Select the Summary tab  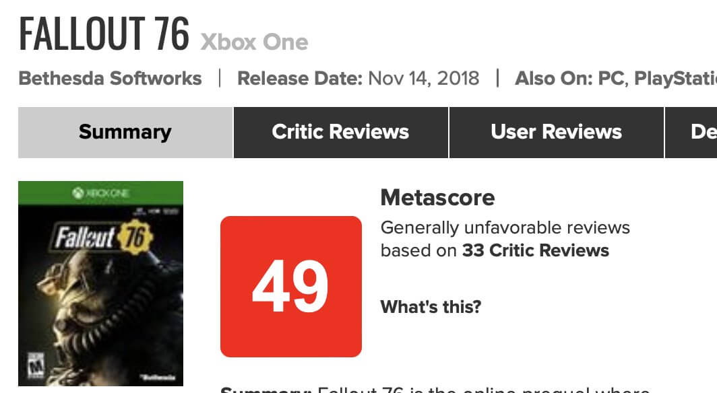[125, 132]
